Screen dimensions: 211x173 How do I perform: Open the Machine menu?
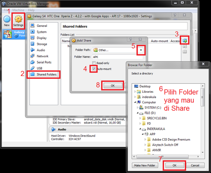[x=18, y=10]
